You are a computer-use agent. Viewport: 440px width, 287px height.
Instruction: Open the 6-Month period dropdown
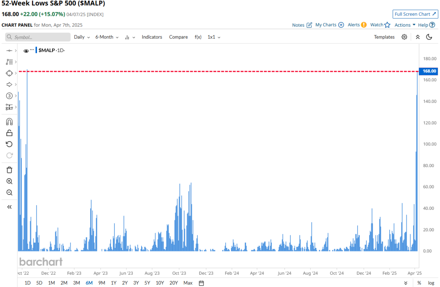pyautogui.click(x=107, y=37)
